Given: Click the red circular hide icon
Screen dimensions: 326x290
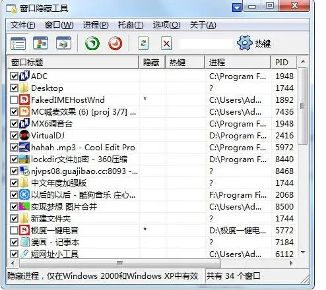Looking at the screenshot, I should 115,43.
